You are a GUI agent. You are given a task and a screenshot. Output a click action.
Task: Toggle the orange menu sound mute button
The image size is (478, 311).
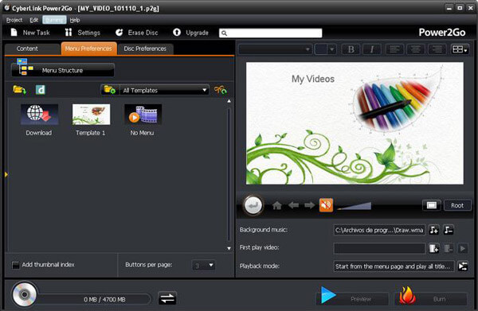pos(326,205)
